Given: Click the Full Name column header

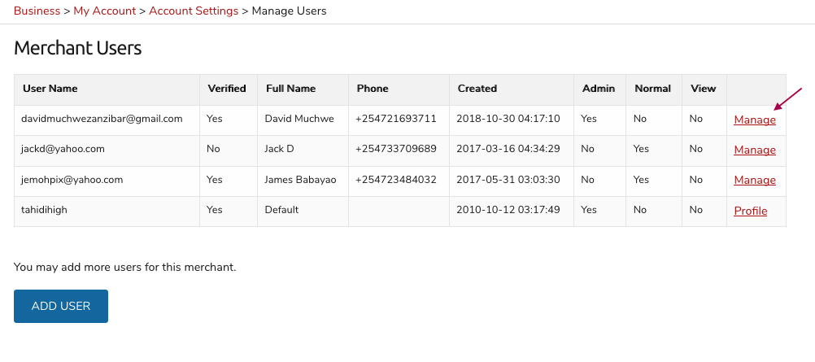Looking at the screenshot, I should (290, 89).
